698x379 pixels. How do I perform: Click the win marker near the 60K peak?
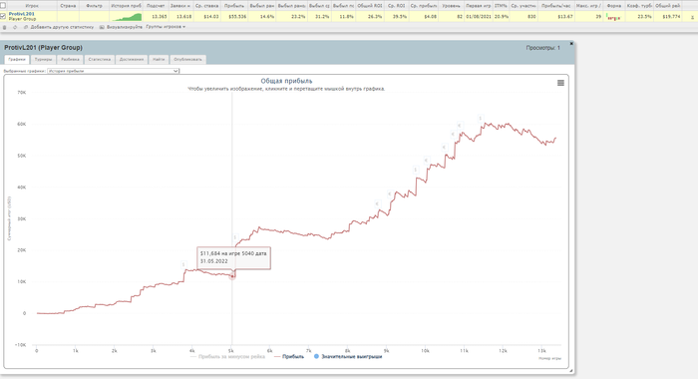pos(481,119)
